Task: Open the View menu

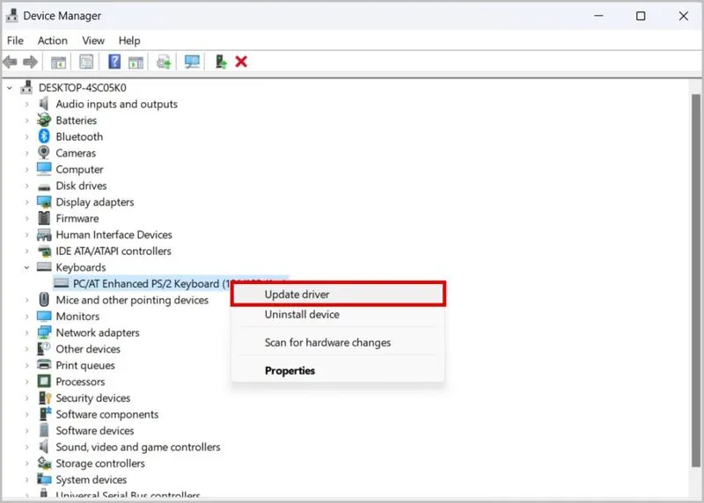Action: click(93, 40)
